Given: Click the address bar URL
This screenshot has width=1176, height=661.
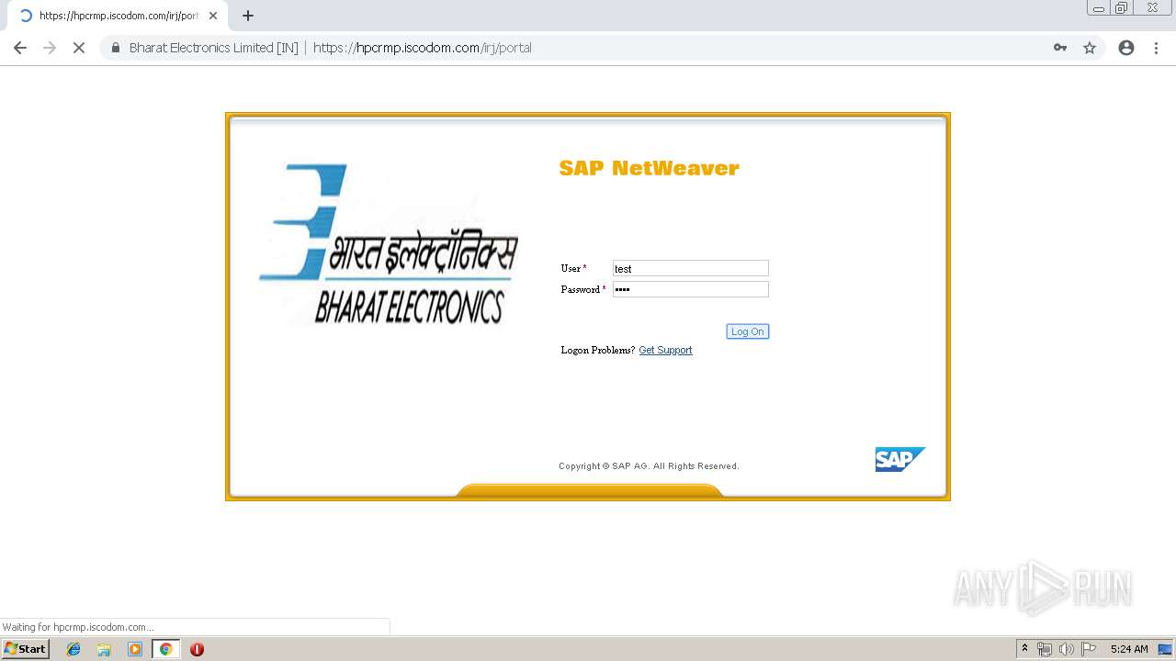Looking at the screenshot, I should click(x=423, y=48).
